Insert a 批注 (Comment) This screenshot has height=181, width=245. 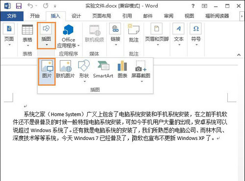pos(134,33)
